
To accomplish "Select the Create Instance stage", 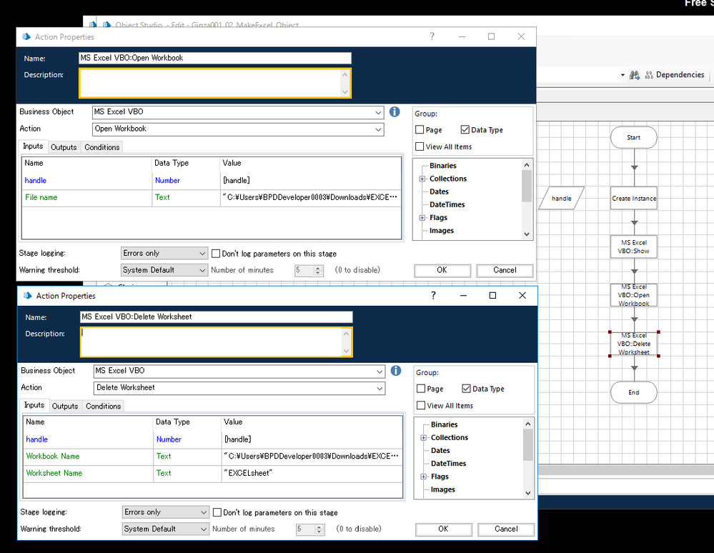I will pyautogui.click(x=633, y=199).
